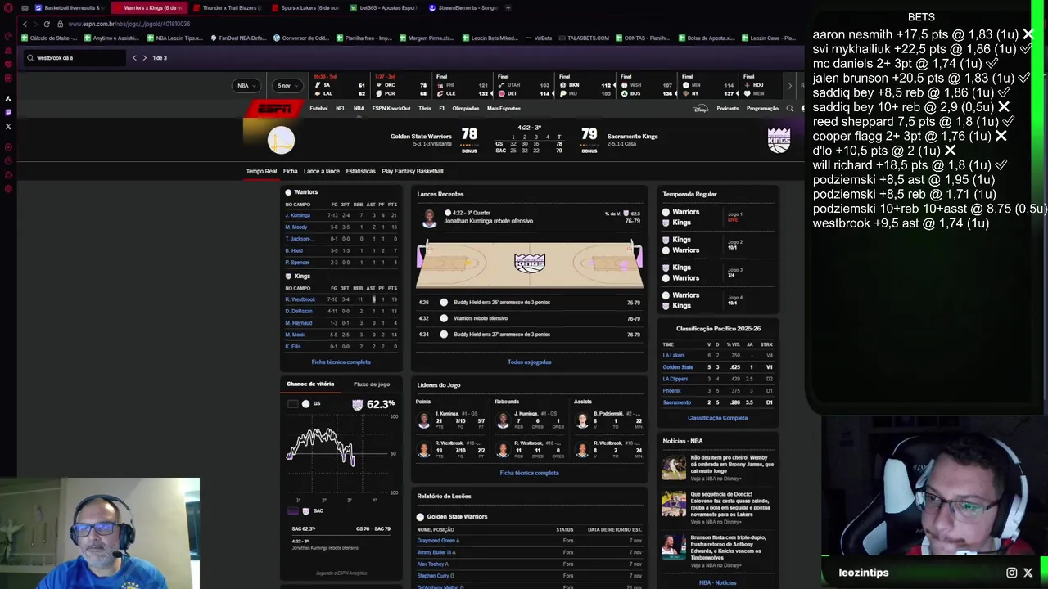Select Chance de vitória chart tab

coord(310,384)
